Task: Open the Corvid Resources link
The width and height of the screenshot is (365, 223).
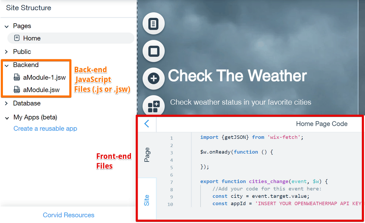Action: click(x=69, y=215)
